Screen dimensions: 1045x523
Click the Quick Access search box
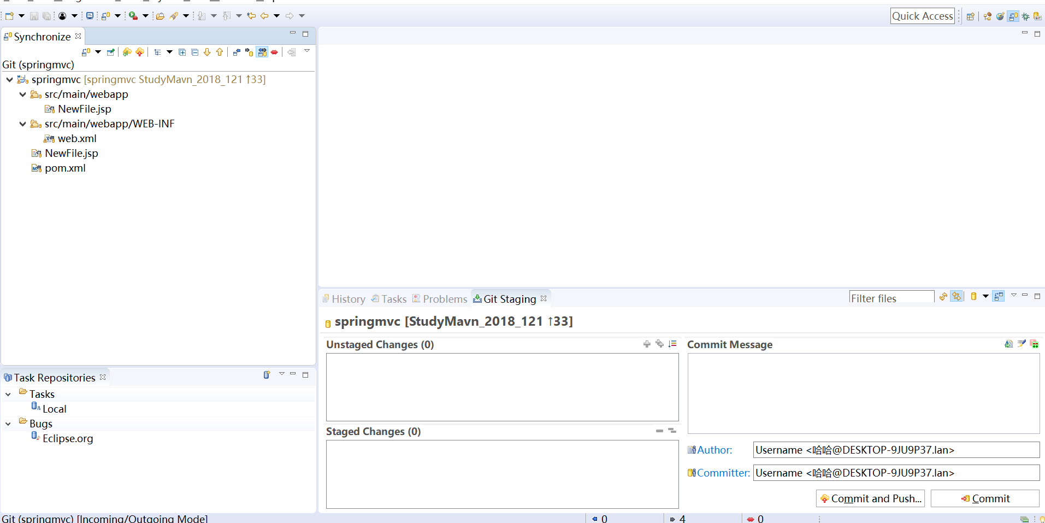923,16
